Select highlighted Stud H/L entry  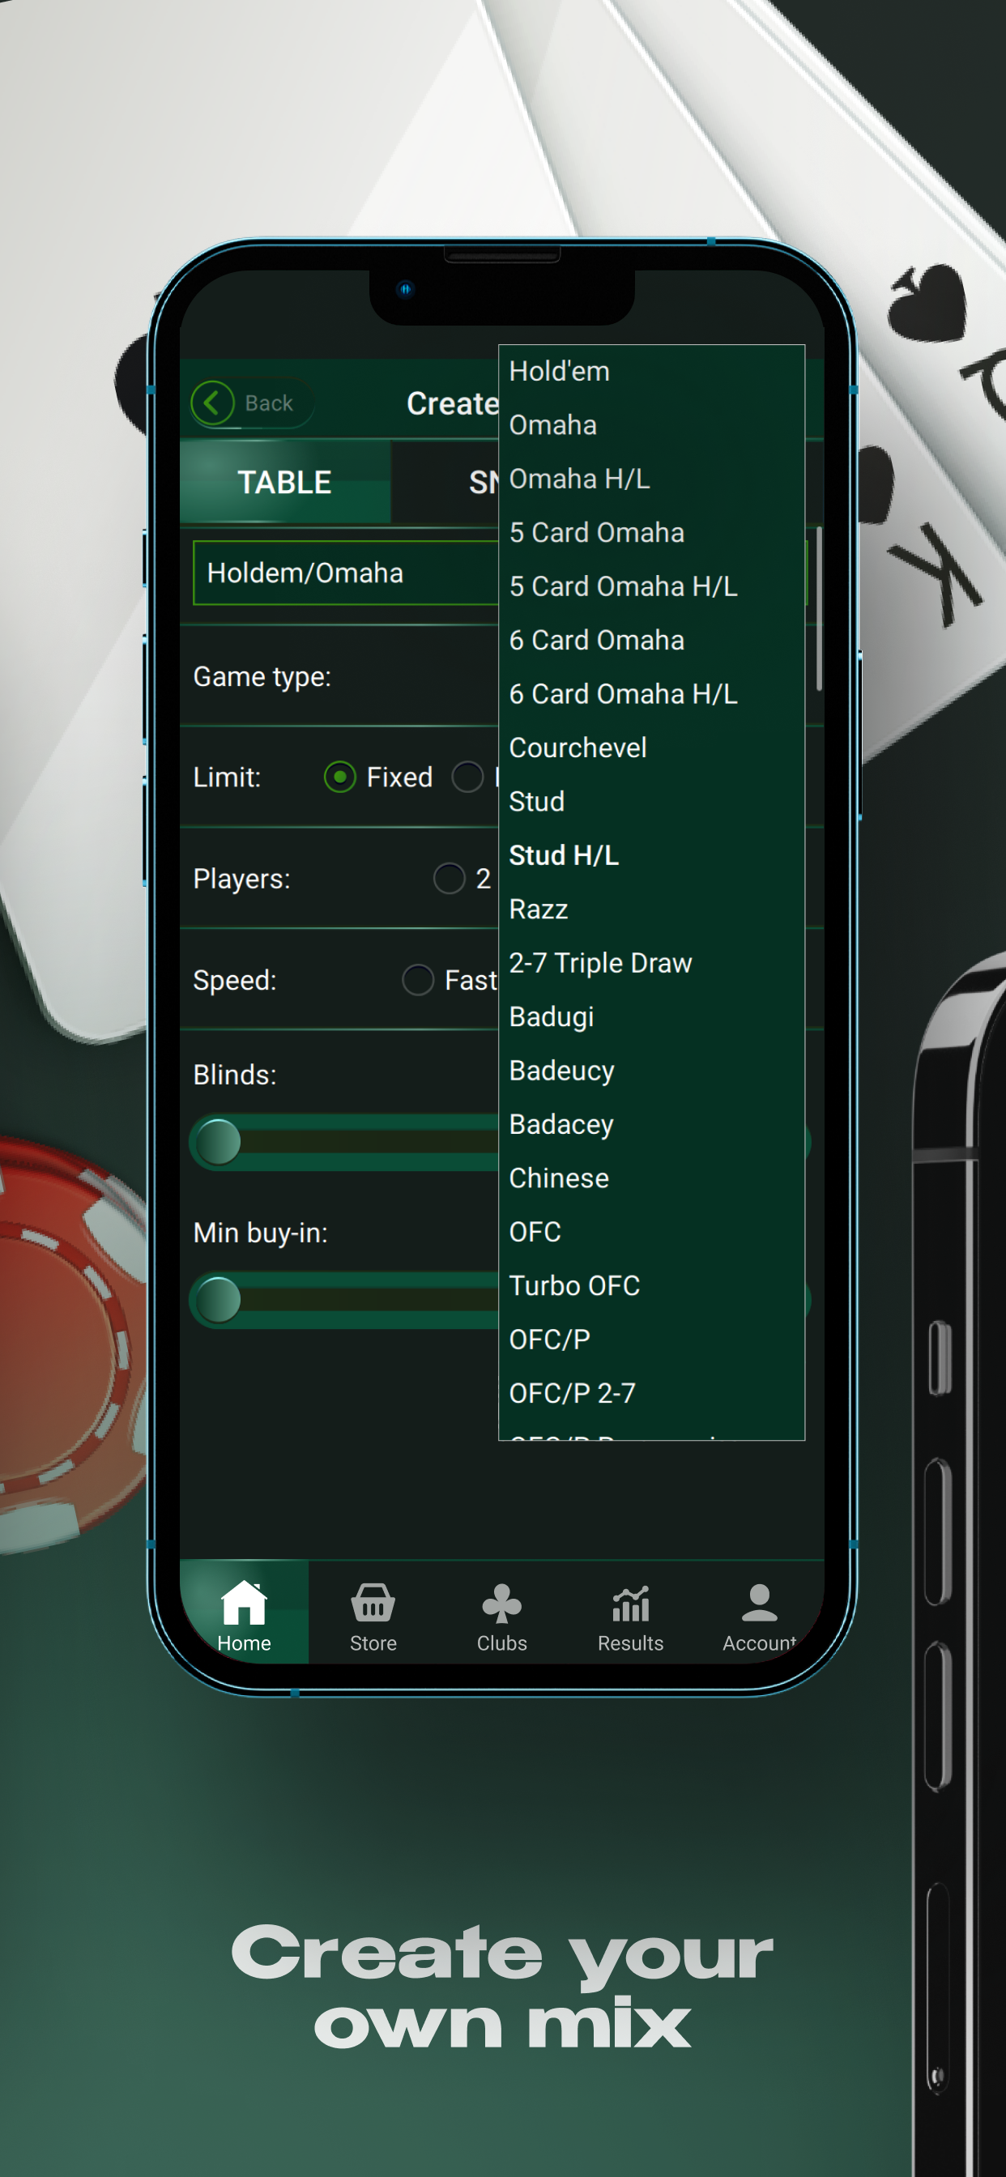651,855
